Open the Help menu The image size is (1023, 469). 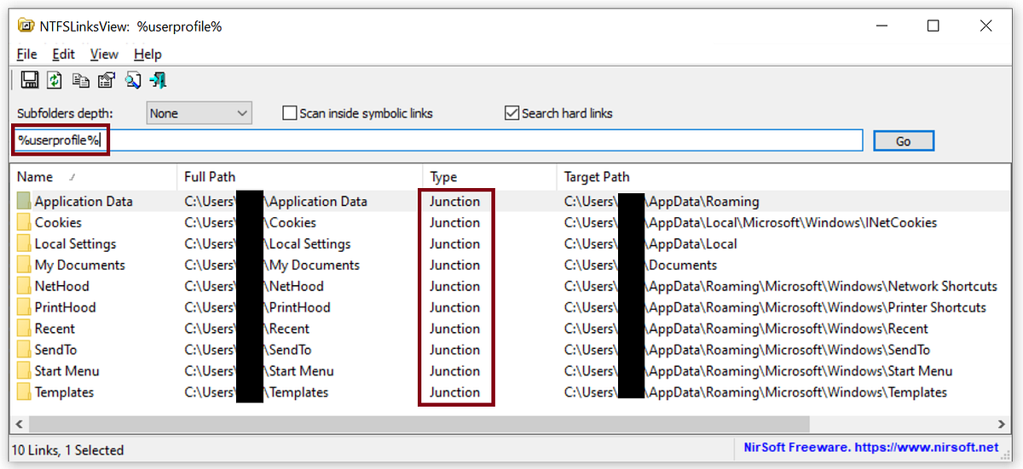[x=147, y=54]
